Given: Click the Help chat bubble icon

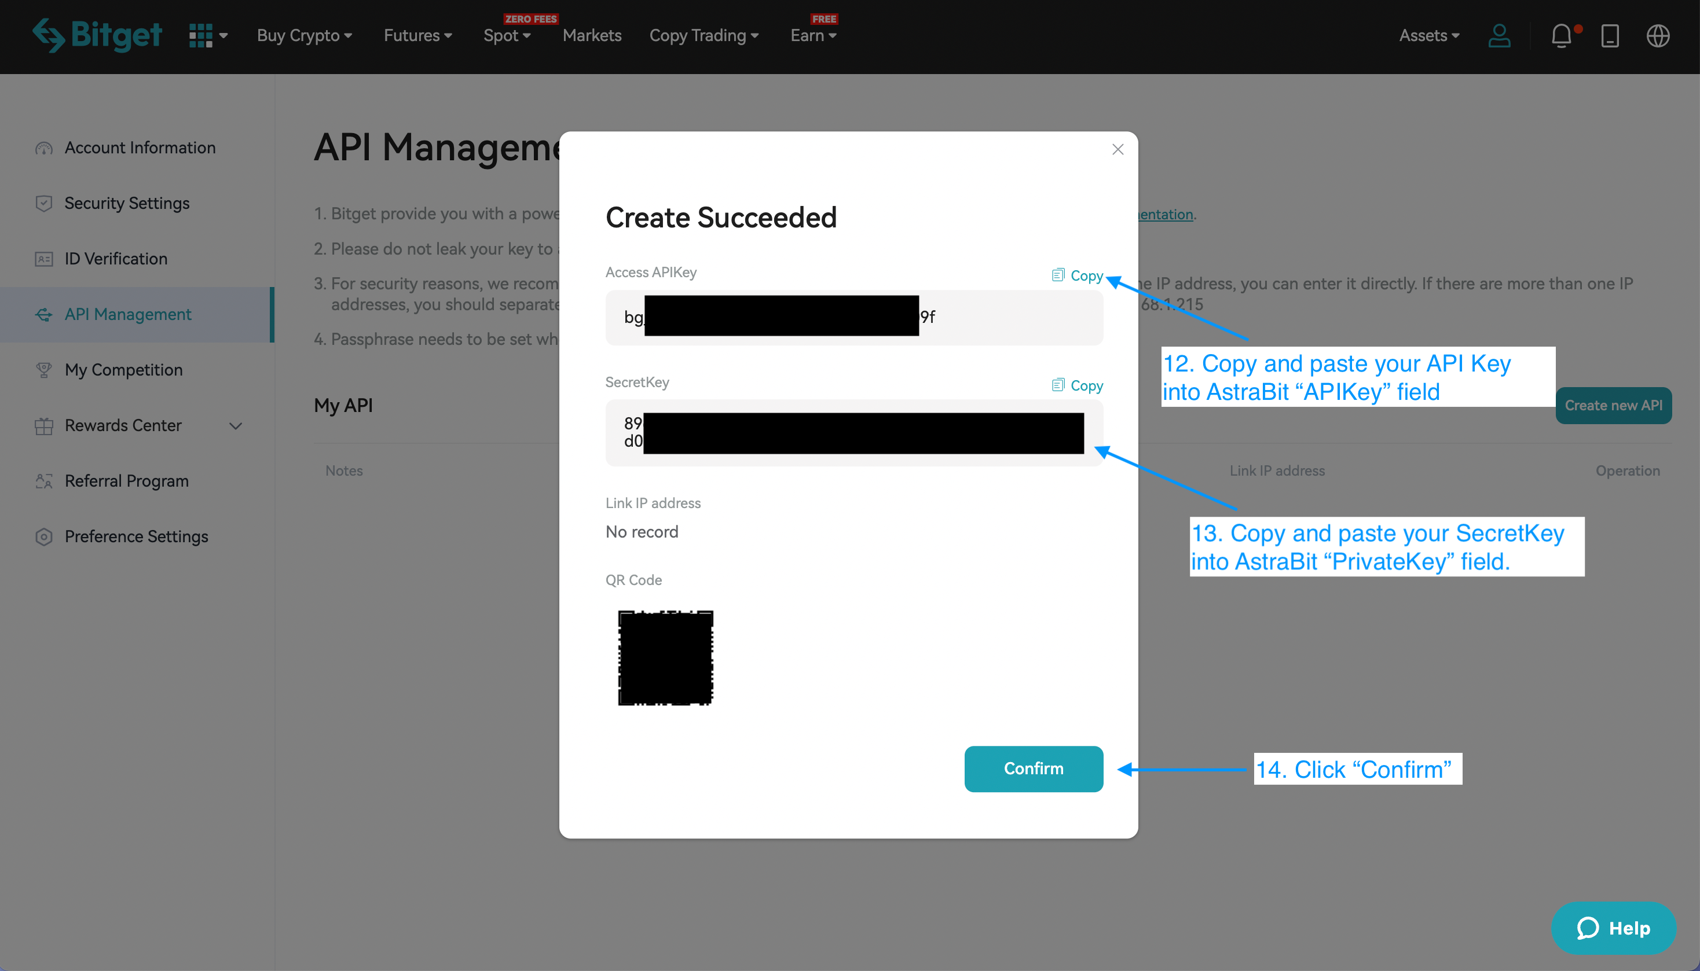Looking at the screenshot, I should 1588,928.
